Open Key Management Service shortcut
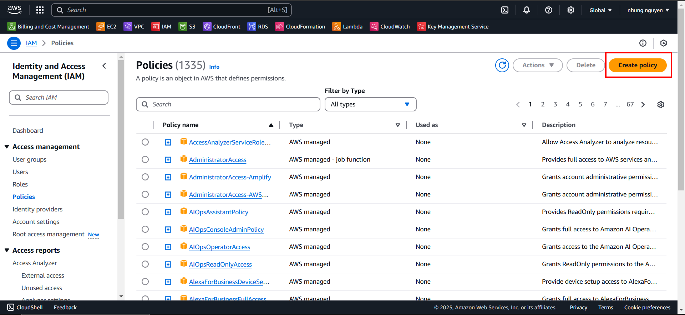Viewport: 685px width, 315px height. [x=453, y=27]
